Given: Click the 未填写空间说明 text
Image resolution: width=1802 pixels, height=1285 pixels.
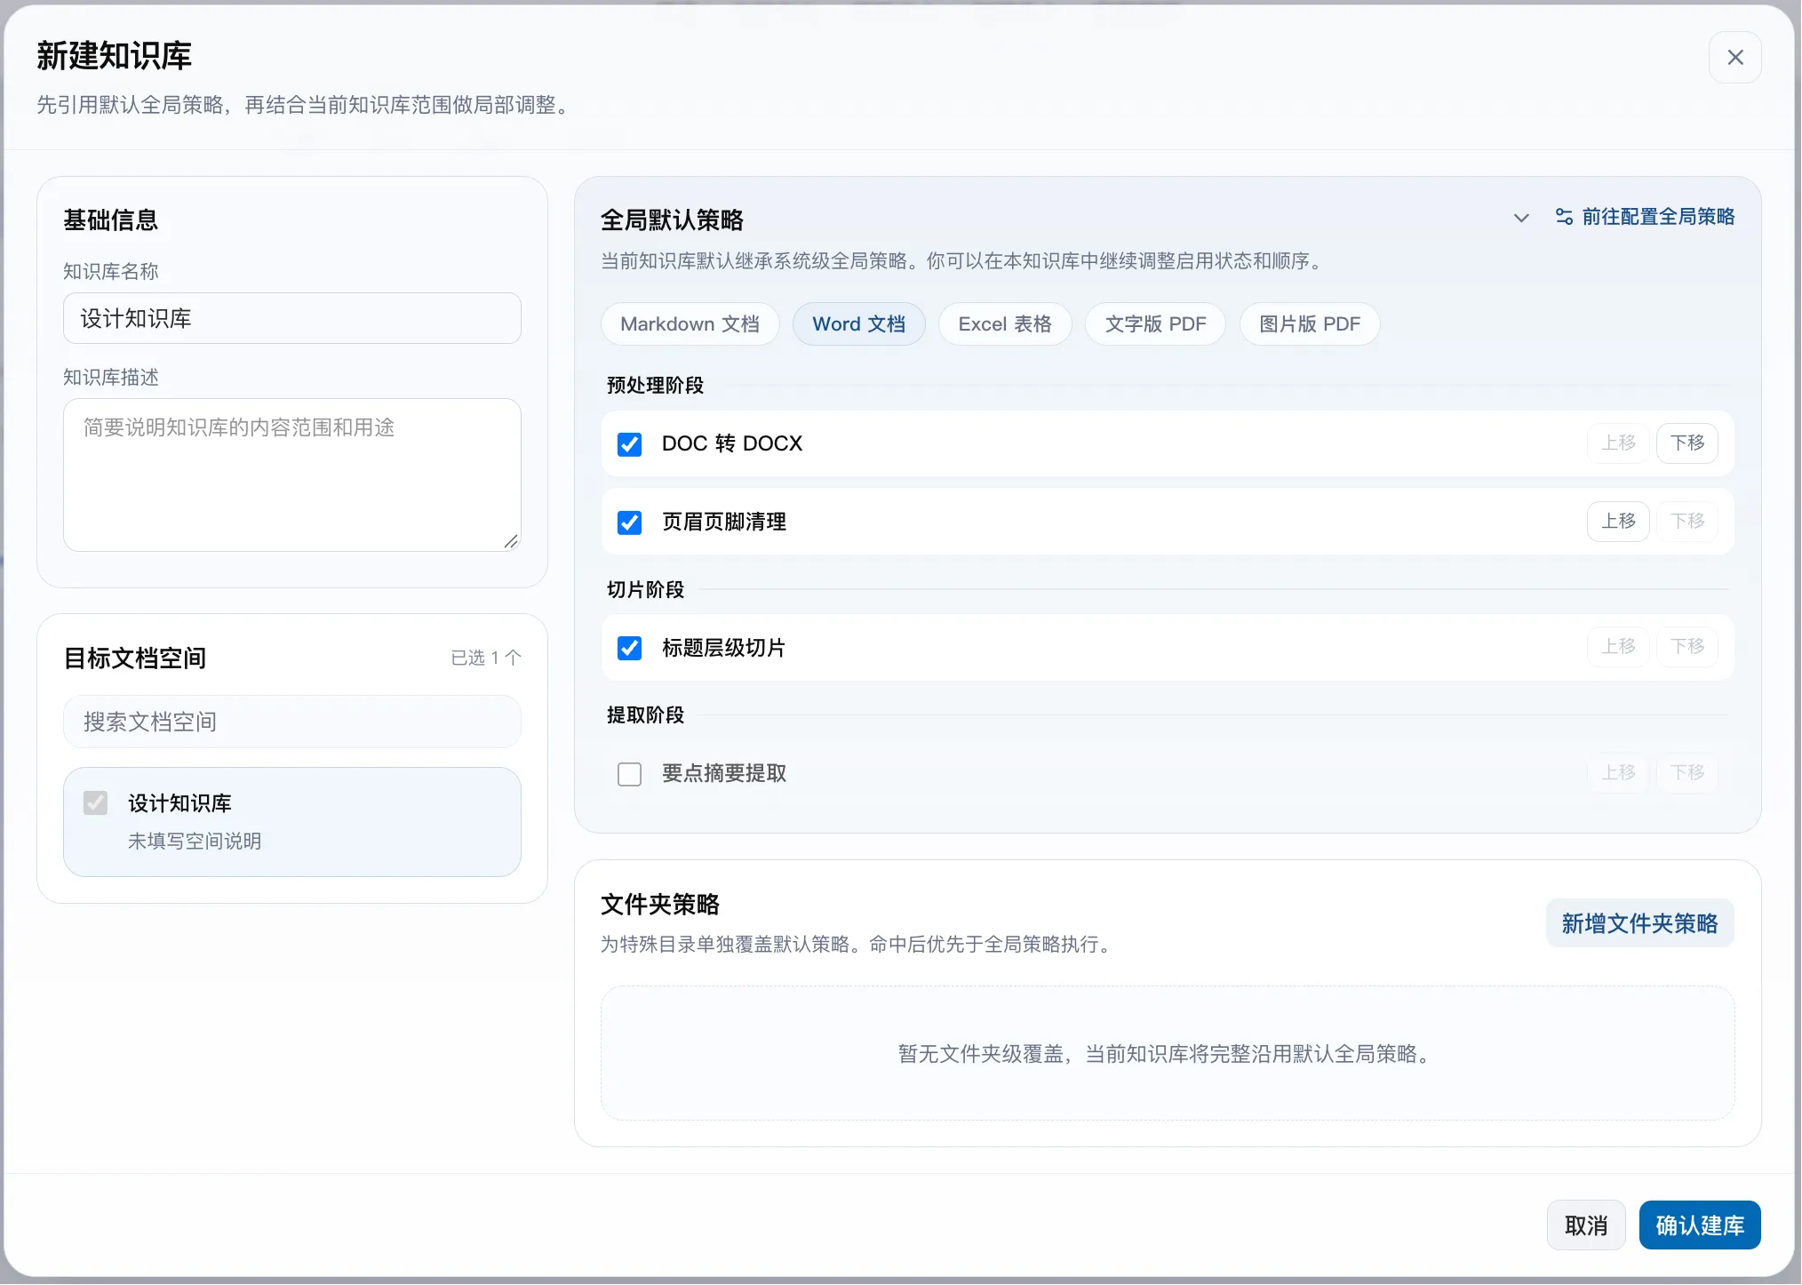Looking at the screenshot, I should coord(195,842).
